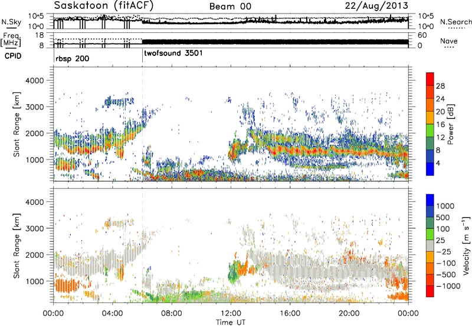472x326 pixels.
Task: Click the solid black band in the frequency panel
Action: click(275, 42)
